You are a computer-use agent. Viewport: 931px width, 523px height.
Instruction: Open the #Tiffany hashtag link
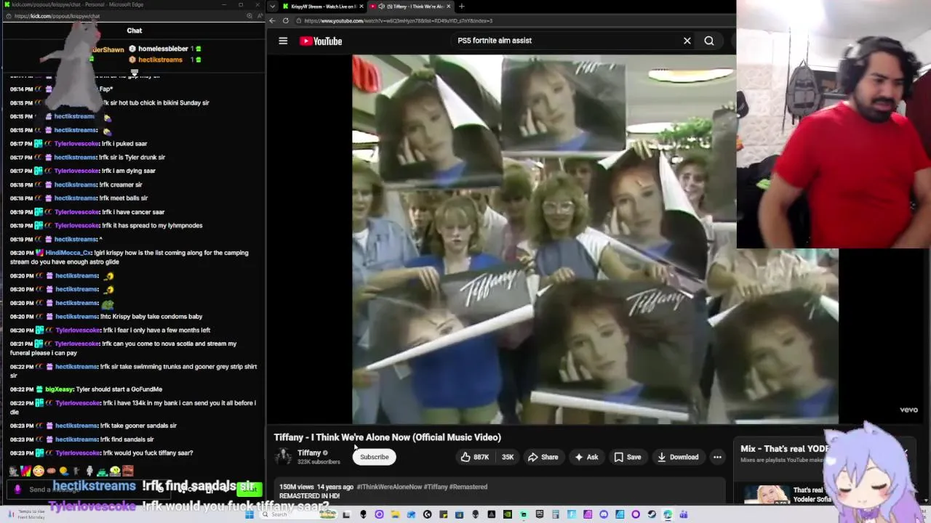(436, 487)
